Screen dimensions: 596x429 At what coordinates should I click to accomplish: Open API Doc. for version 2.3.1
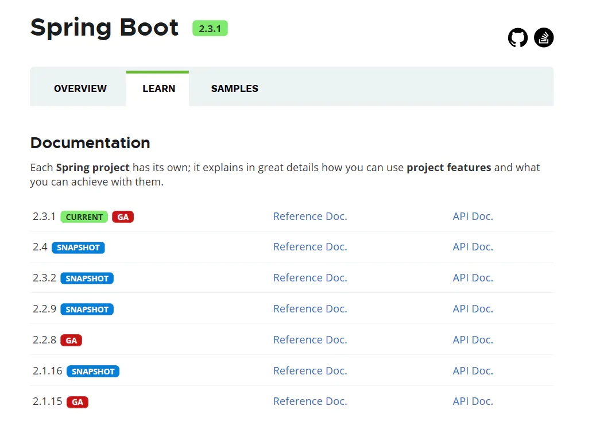[473, 216]
